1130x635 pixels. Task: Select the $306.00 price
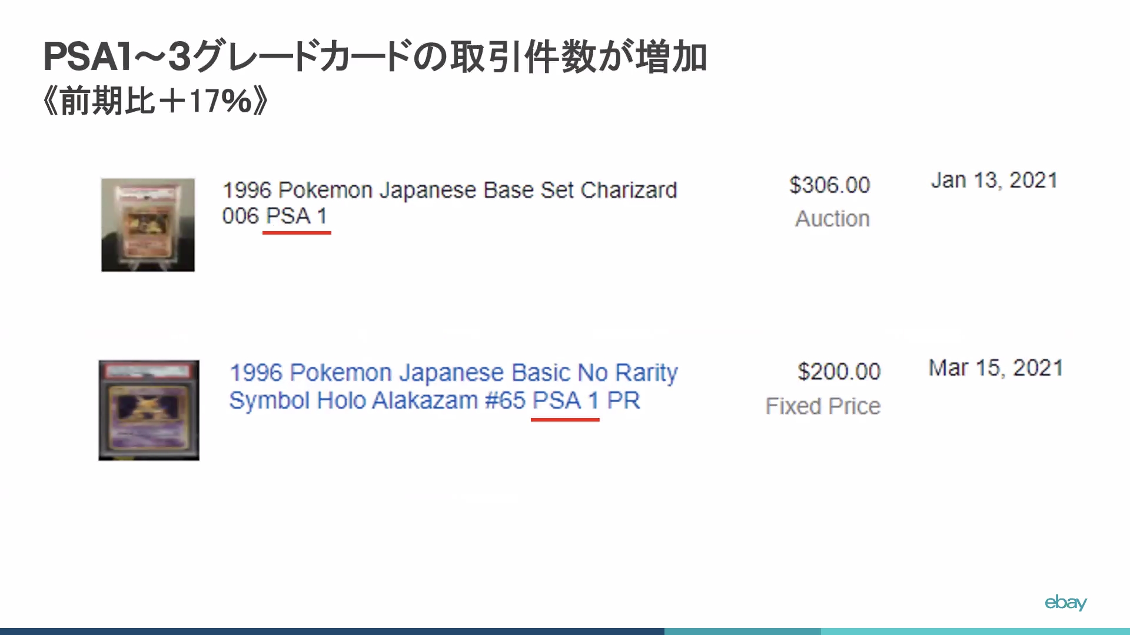pyautogui.click(x=829, y=185)
